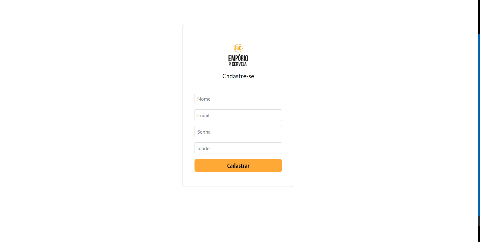Submit the form with the Cadastrar button
Screen dimensions: 480x242
pyautogui.click(x=238, y=166)
